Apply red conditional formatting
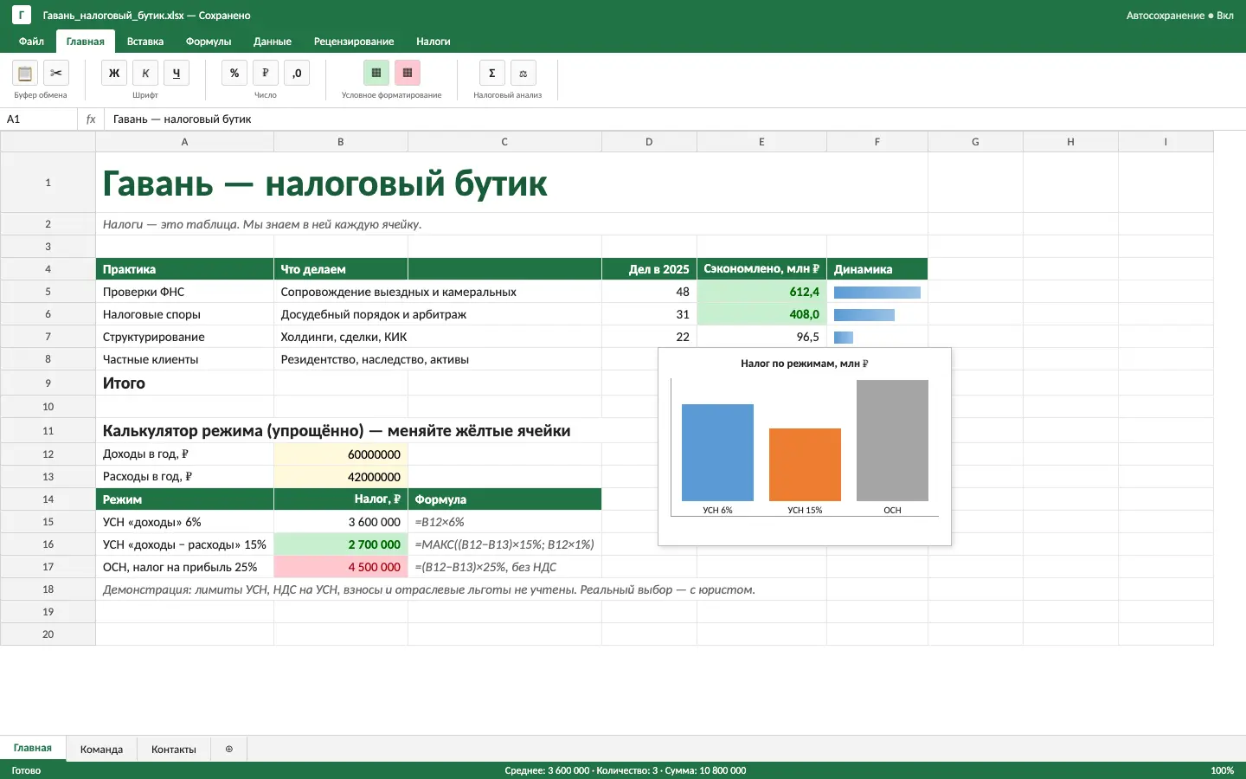 (408, 74)
